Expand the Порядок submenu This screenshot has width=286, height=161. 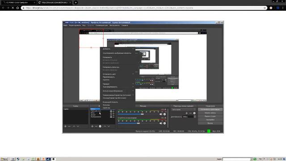pyautogui.click(x=118, y=84)
